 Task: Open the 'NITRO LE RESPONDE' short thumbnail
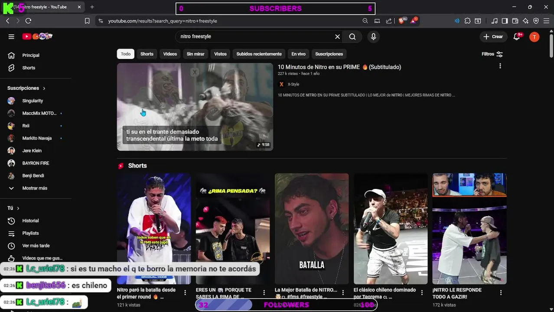click(x=469, y=229)
